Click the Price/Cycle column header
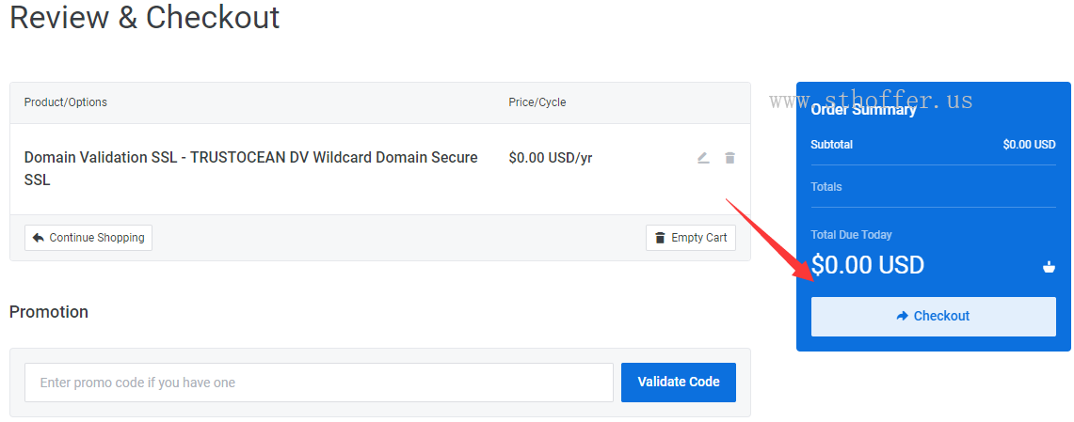This screenshot has height=422, width=1074. (x=537, y=102)
